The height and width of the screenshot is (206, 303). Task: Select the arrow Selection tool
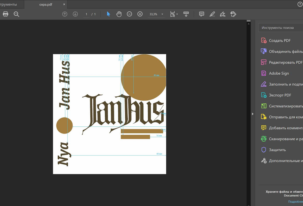tap(108, 14)
